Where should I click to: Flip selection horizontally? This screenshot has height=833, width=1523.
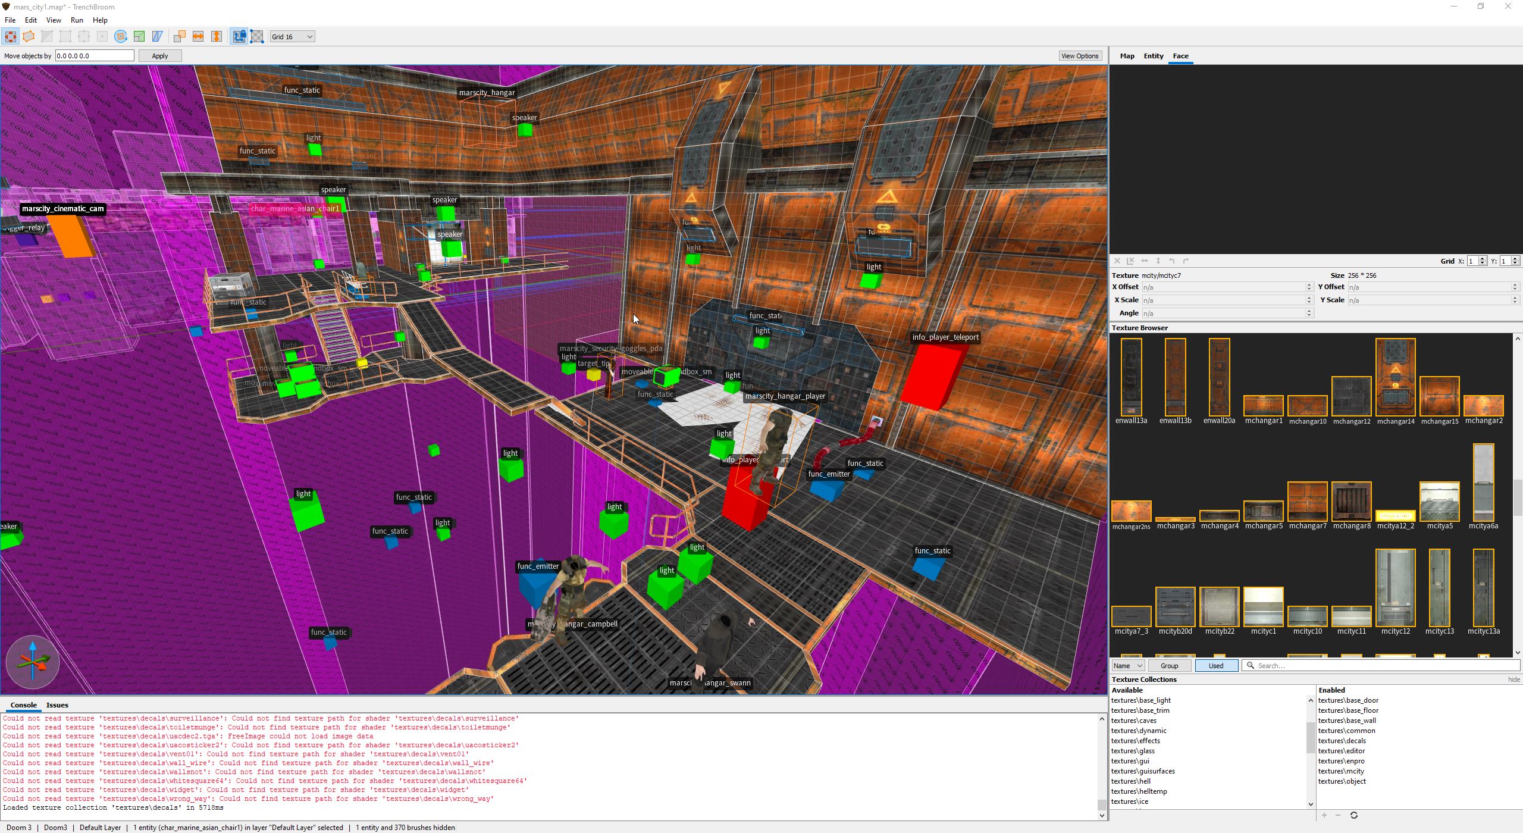tap(198, 37)
